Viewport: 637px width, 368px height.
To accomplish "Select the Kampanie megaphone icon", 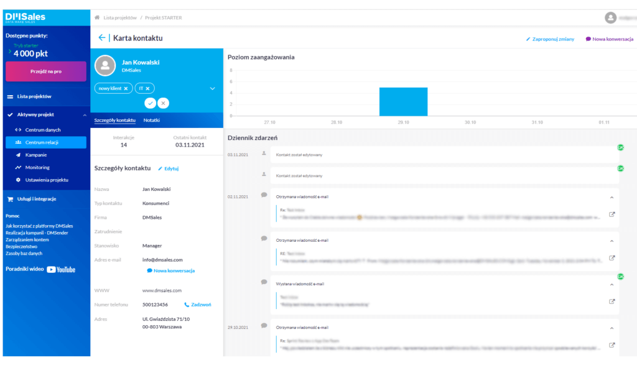I will point(17,154).
